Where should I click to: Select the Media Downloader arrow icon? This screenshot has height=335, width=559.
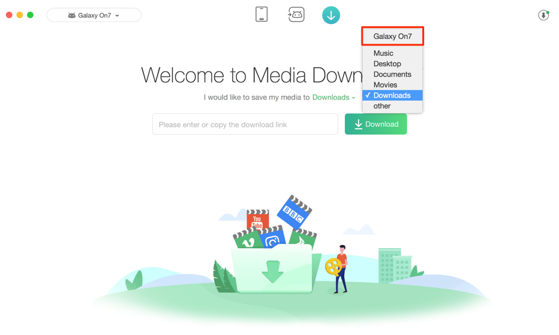(x=330, y=15)
